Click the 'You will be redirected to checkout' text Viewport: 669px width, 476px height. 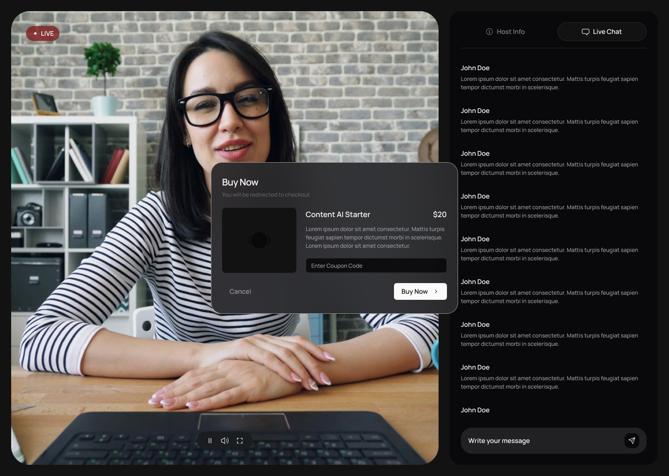(266, 195)
